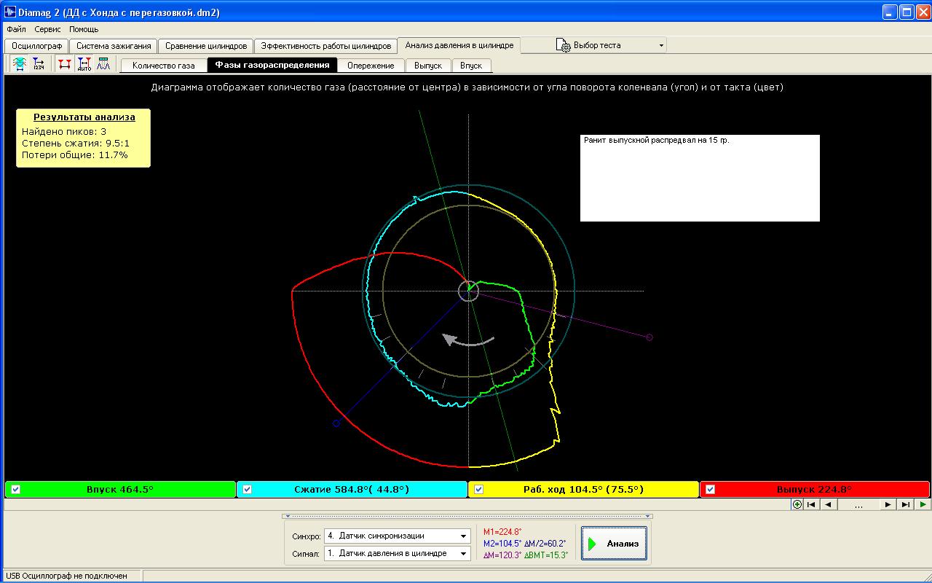
Task: Click the gear icon in Выбор теста
Action: click(563, 45)
